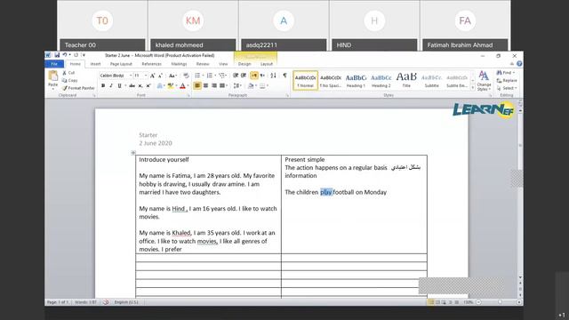Screen dimensions: 569x320
Task: Select participant tile khaled mohmeed
Action: [193, 26]
